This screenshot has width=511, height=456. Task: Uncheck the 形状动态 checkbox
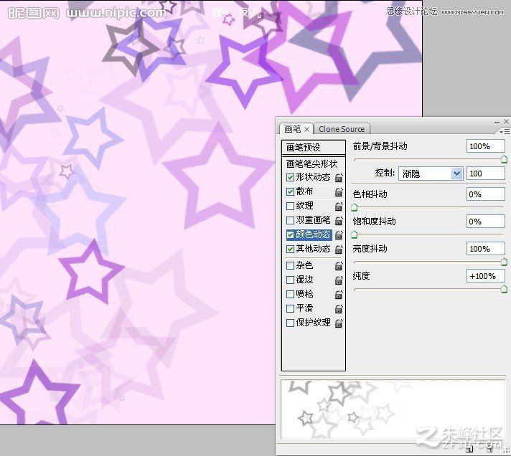click(x=290, y=177)
